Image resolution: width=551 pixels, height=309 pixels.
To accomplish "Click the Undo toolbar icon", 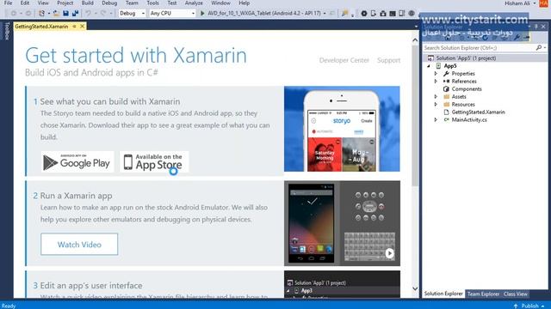I will (88, 14).
